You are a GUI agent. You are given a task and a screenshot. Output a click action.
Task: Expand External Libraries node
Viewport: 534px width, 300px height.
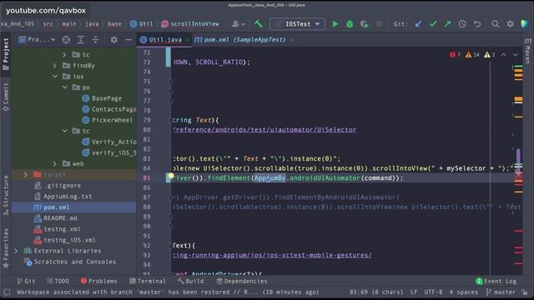16,251
